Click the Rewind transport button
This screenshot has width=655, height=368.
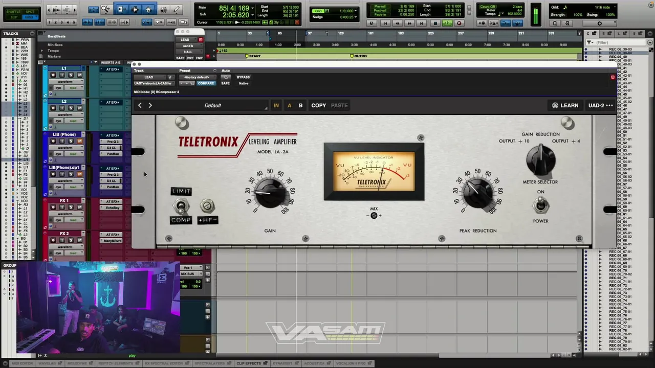(398, 23)
